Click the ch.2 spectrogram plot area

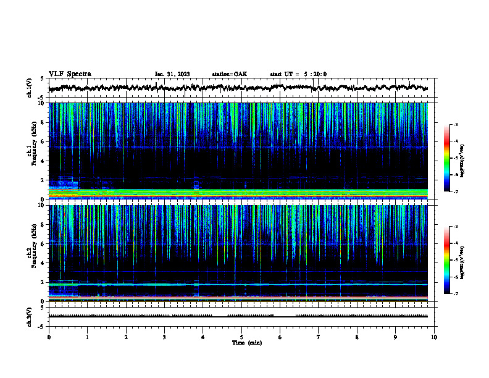[x=241, y=253]
